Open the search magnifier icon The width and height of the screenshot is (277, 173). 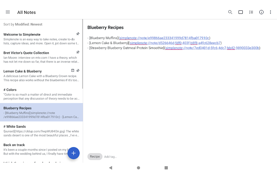click(230, 12)
